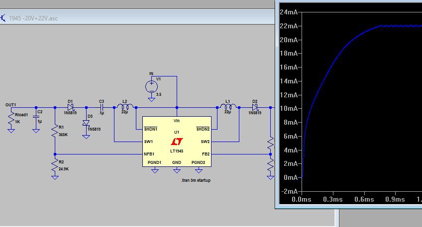
Task: Click the SW1 pin label
Action: (149, 142)
